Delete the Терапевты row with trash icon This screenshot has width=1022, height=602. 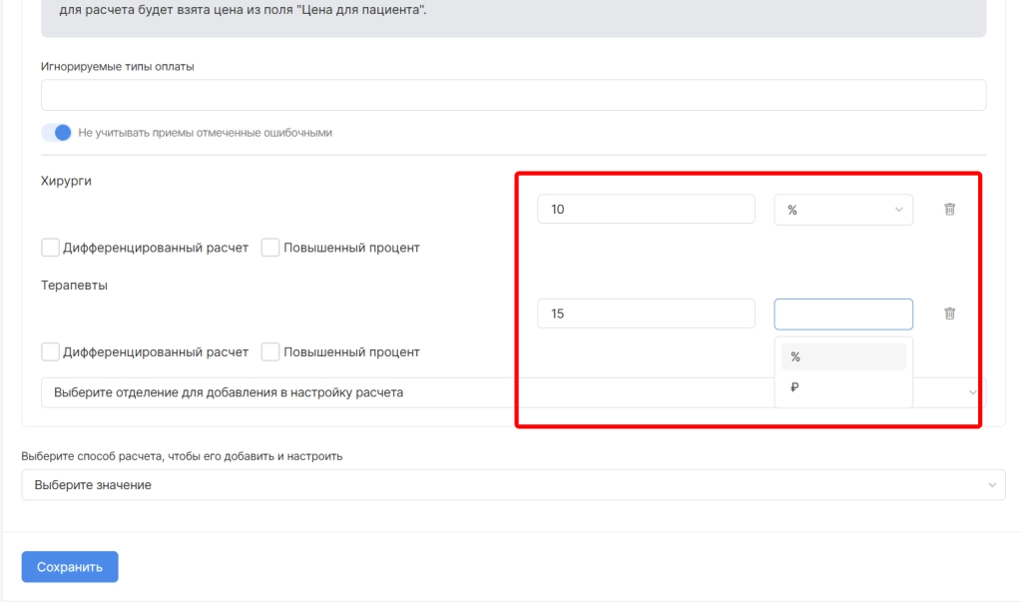(949, 313)
